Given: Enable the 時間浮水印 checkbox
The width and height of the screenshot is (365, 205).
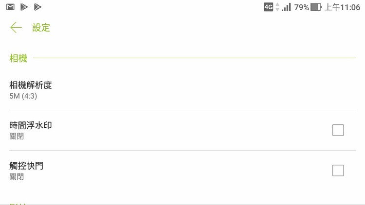Looking at the screenshot, I should click(338, 130).
